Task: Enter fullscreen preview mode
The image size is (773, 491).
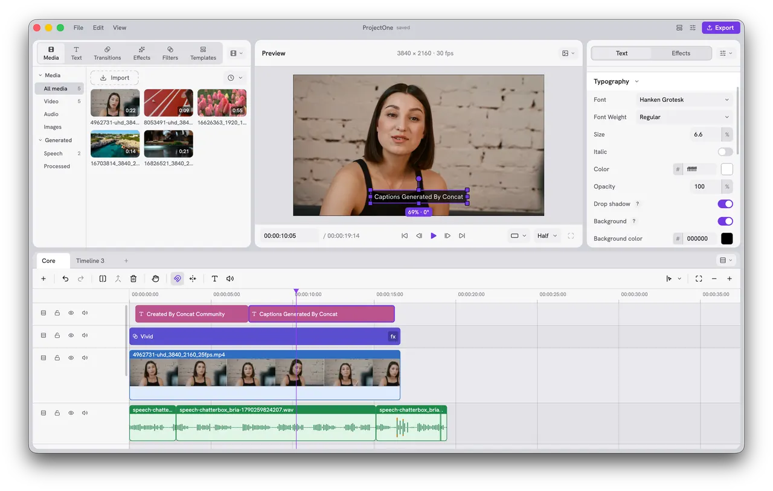Action: click(x=571, y=236)
